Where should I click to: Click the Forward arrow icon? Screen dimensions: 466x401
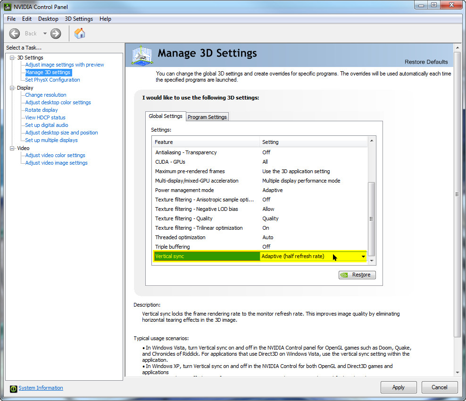[56, 33]
